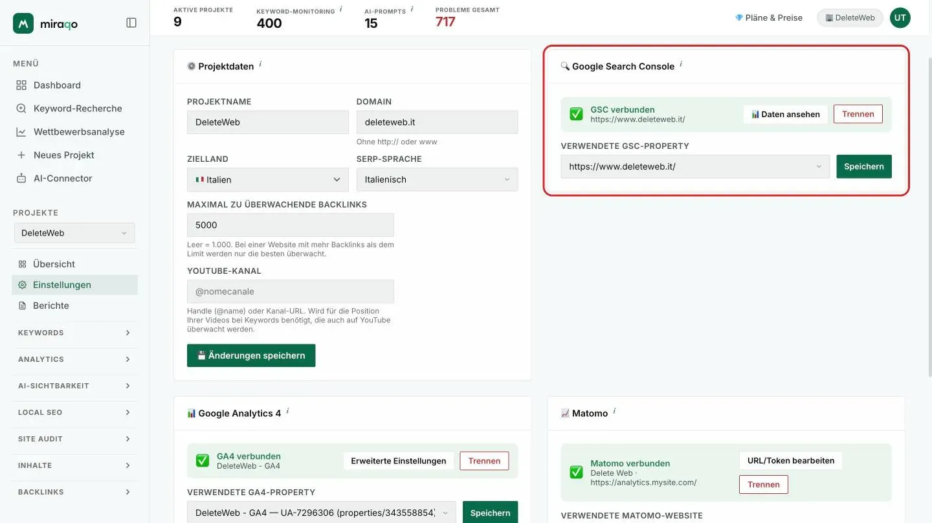Image resolution: width=932 pixels, height=523 pixels.
Task: Click the Einstellungen gear icon
Action: 22,285
